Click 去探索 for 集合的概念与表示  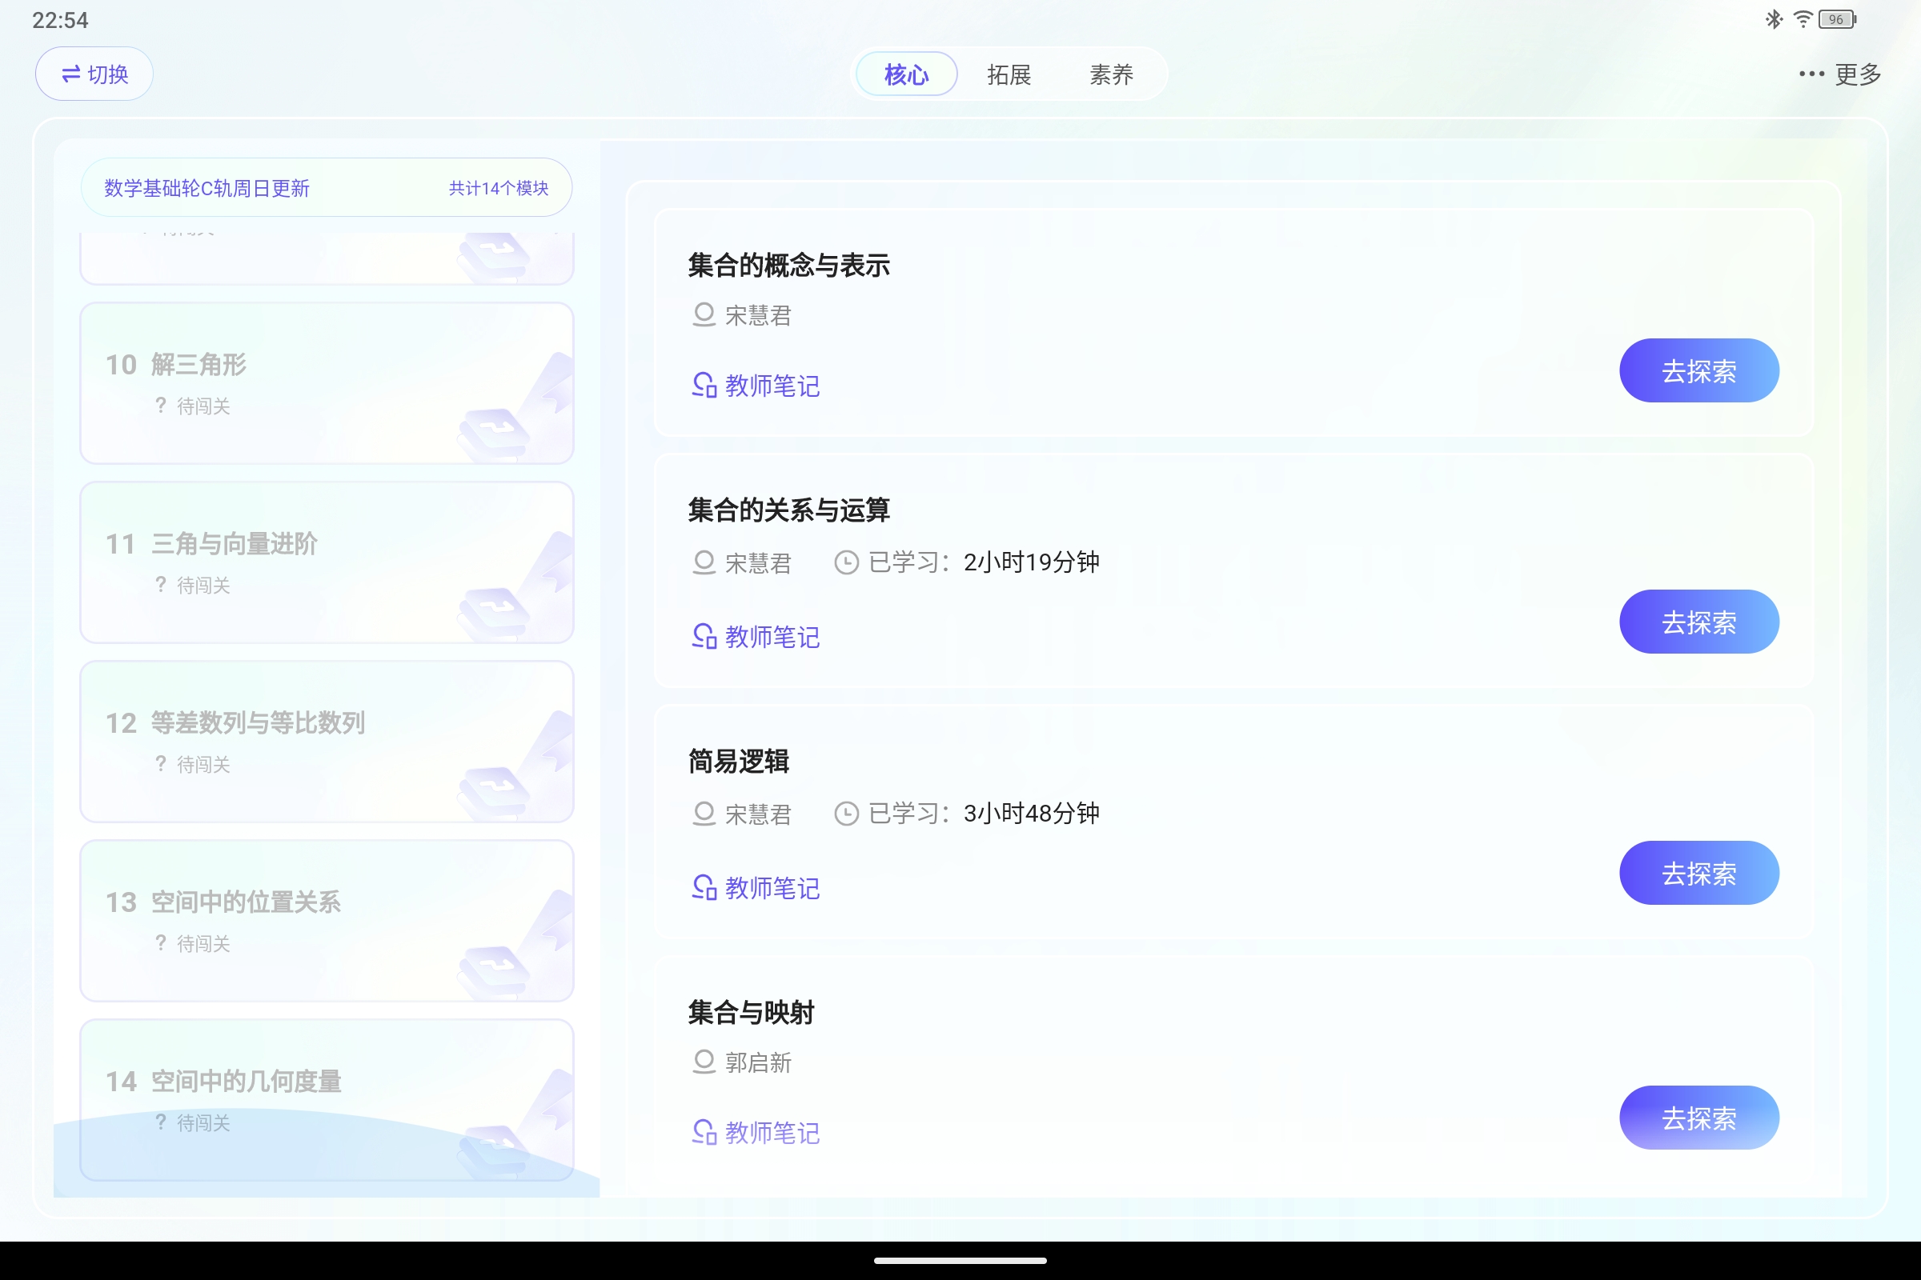tap(1698, 370)
